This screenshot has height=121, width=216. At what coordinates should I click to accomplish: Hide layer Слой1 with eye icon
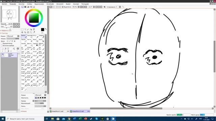[x=3, y=54]
